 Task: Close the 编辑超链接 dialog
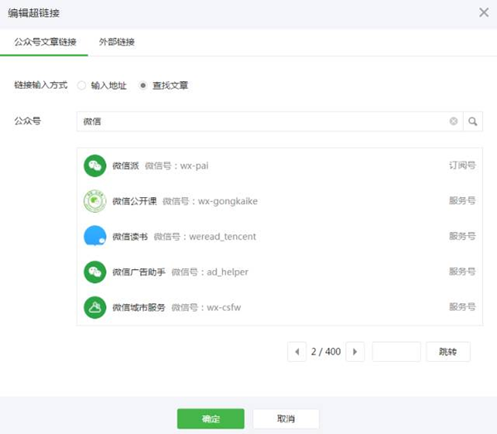[484, 12]
